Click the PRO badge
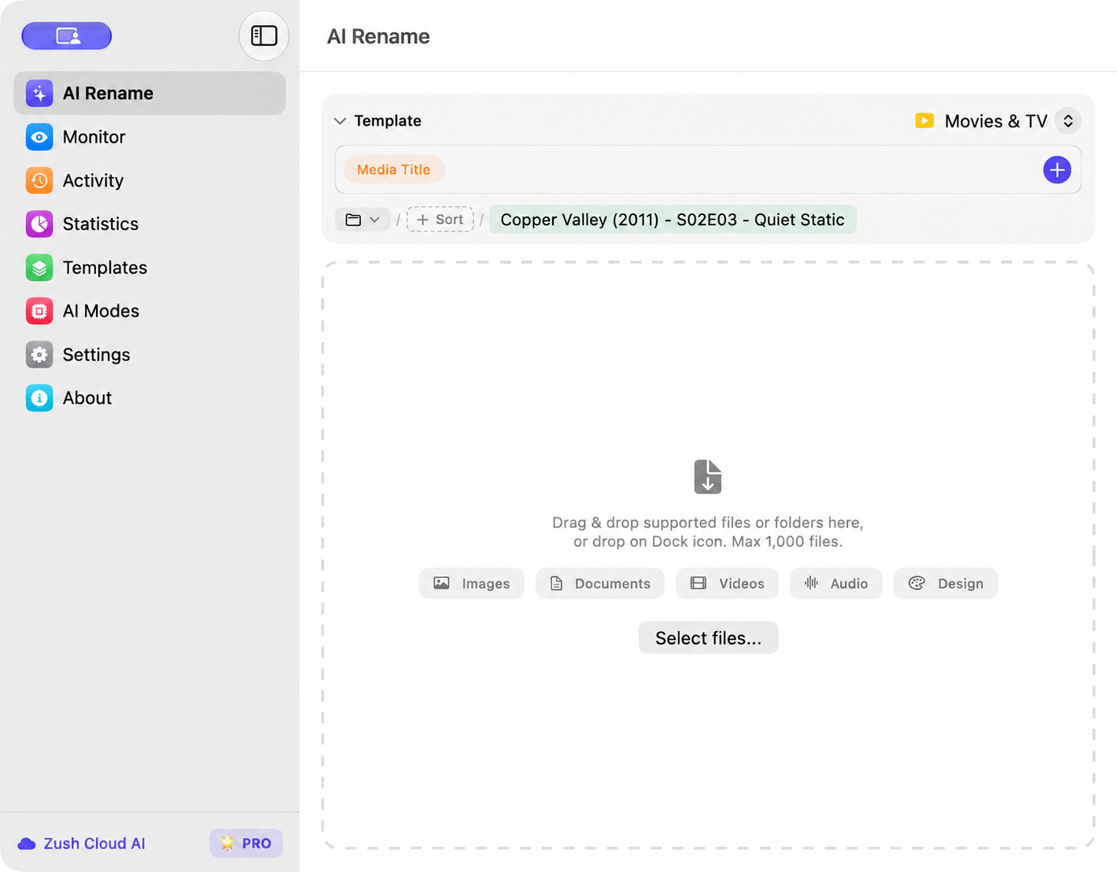Image resolution: width=1117 pixels, height=872 pixels. (246, 843)
